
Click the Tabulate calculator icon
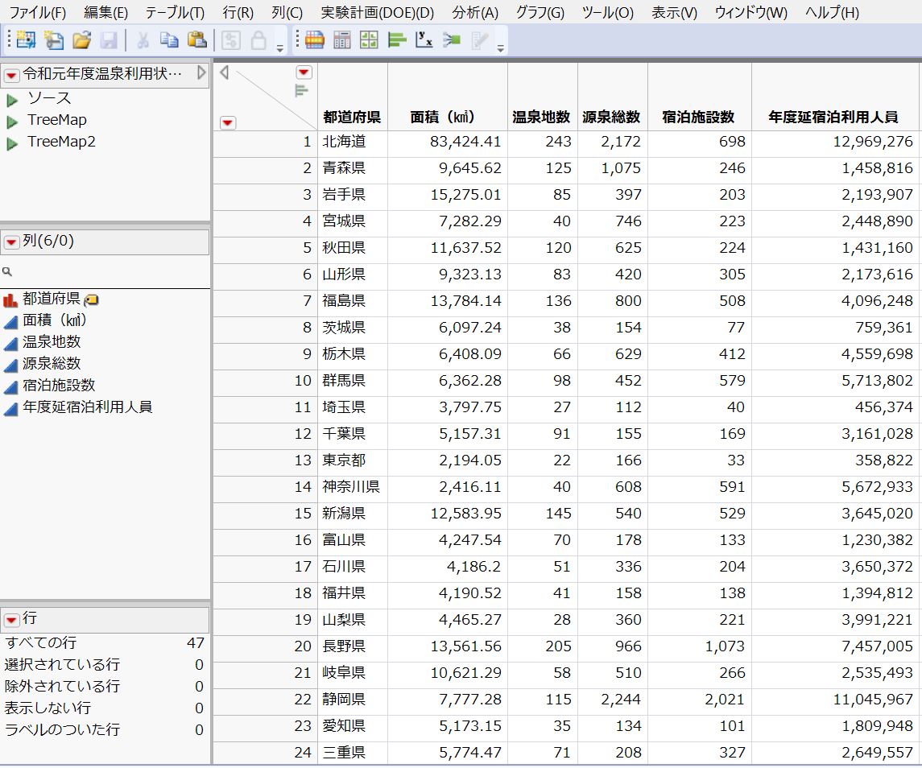(341, 40)
